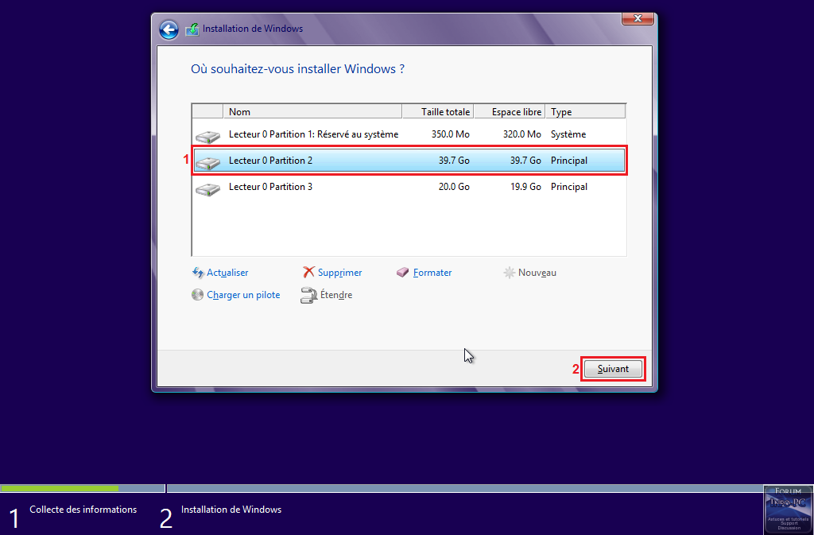814x535 pixels.
Task: Click the red X Supprimer icon
Action: (x=309, y=273)
